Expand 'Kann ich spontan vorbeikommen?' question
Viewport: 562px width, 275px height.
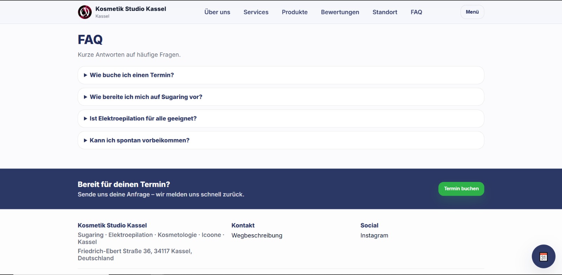(139, 140)
